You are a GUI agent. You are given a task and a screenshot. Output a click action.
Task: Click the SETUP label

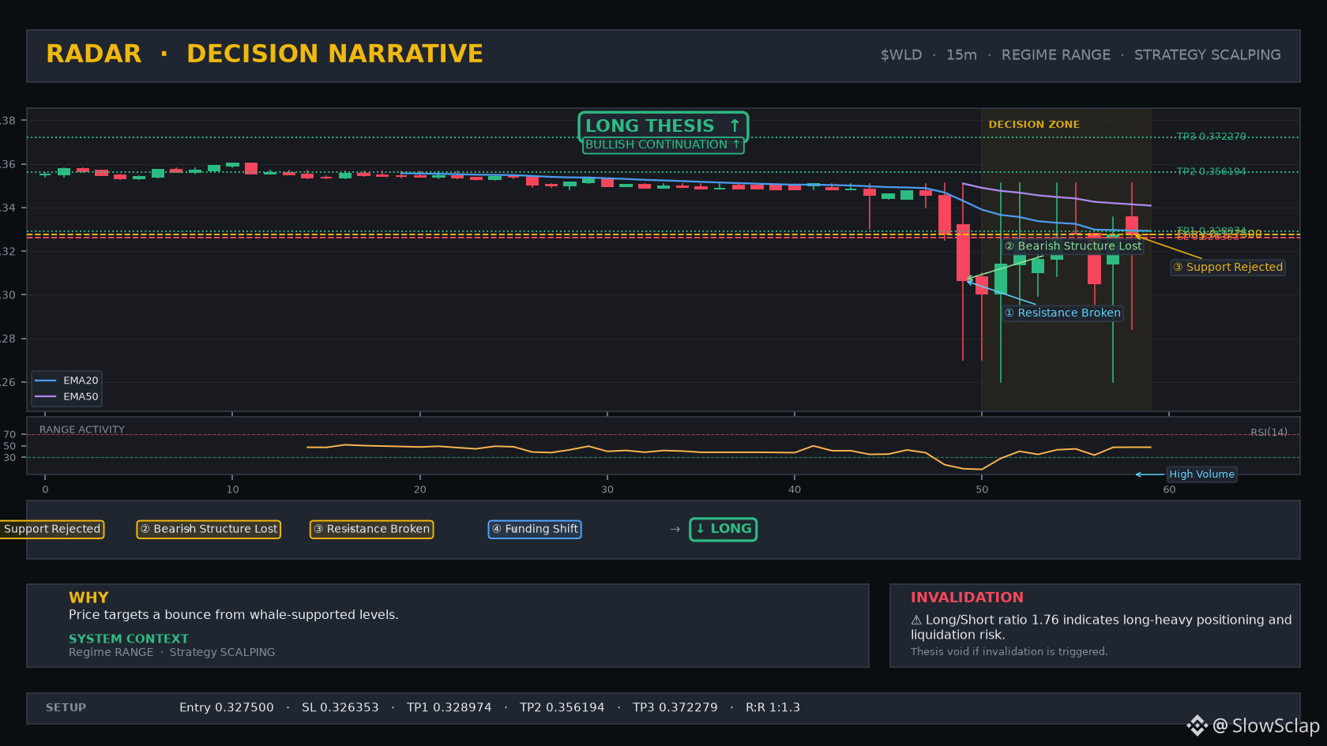point(66,708)
